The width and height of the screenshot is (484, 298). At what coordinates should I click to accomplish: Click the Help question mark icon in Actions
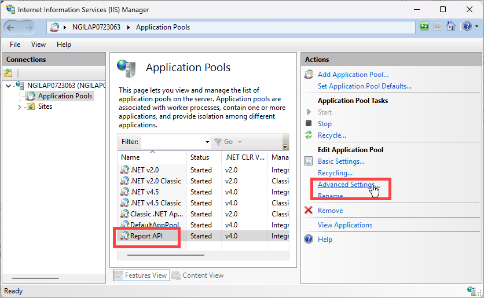coord(309,239)
